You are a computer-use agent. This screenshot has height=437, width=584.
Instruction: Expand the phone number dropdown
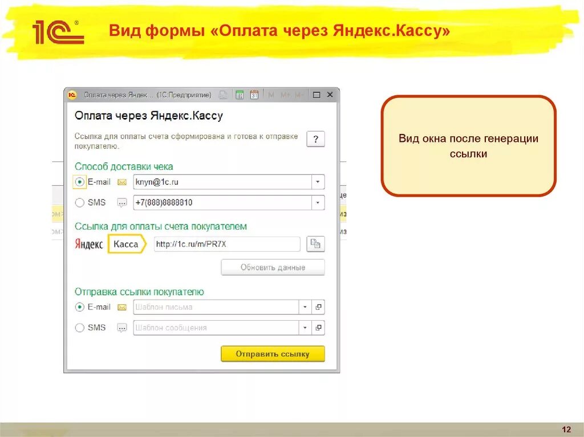pyautogui.click(x=318, y=203)
